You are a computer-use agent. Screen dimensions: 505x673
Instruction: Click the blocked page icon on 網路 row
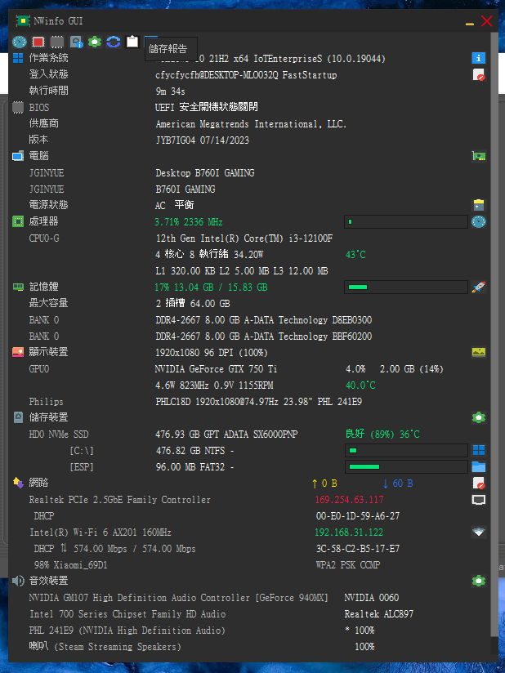click(x=478, y=483)
